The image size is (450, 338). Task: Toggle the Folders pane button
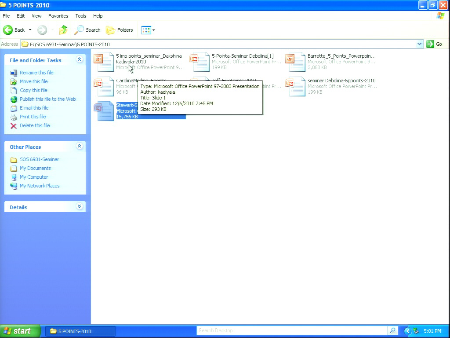pyautogui.click(x=120, y=30)
